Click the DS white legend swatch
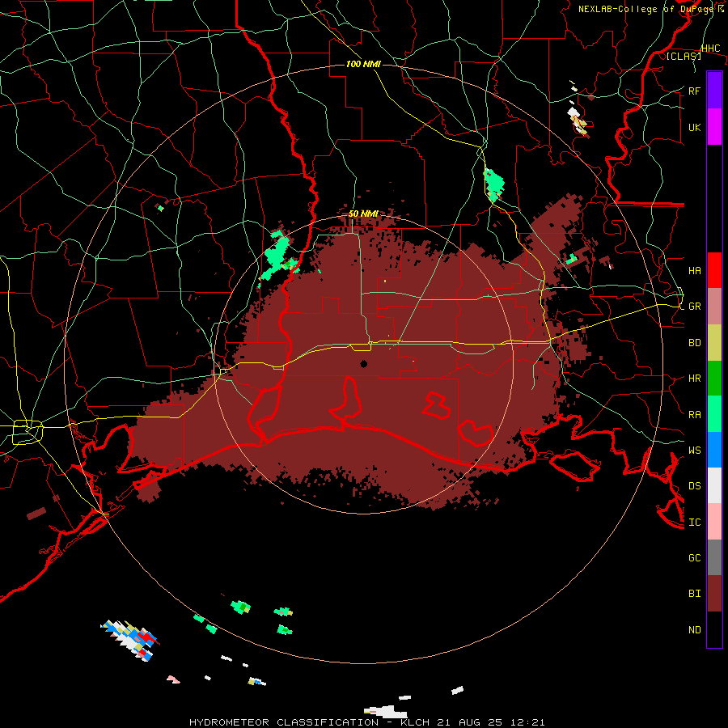Screen dimensions: 728x728 click(714, 485)
